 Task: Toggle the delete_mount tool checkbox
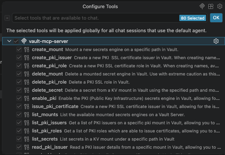click(x=19, y=74)
